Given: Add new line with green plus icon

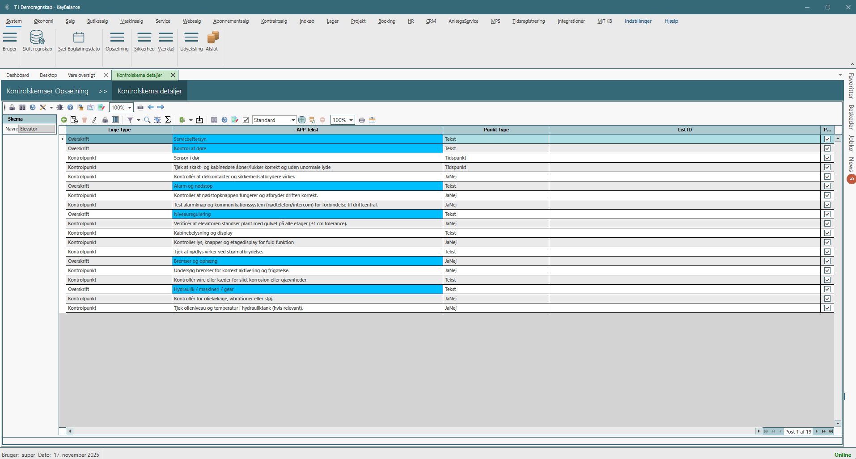Looking at the screenshot, I should click(64, 120).
